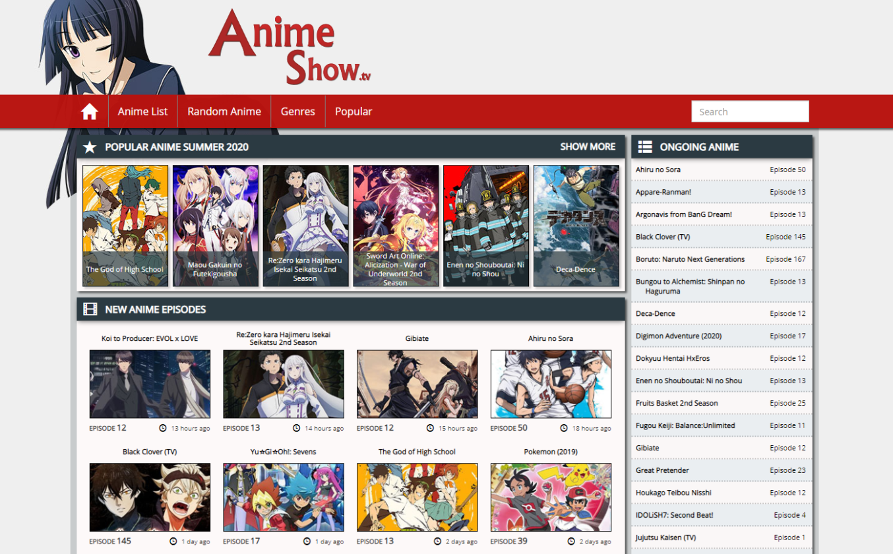Select IDOLiSH7: Second Beat! in ongoing list
The width and height of the screenshot is (893, 554).
point(674,515)
